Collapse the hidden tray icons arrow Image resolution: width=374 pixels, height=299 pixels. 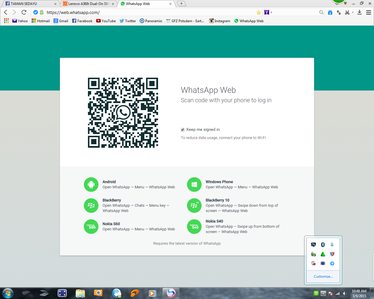[323, 293]
